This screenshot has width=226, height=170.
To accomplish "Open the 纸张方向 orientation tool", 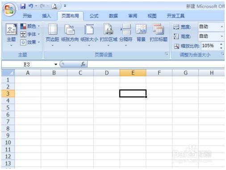I will click(x=70, y=35).
